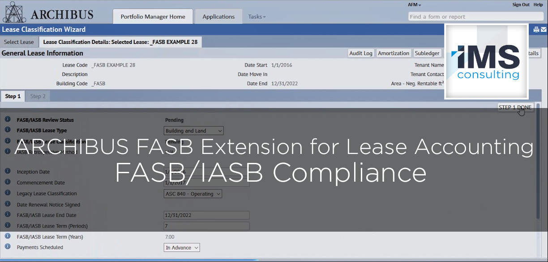Click info icon beside Legacy Lease Classification

click(8, 193)
